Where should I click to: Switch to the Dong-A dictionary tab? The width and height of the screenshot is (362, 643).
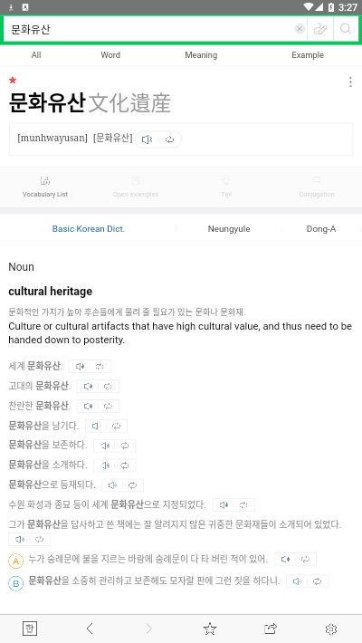tap(321, 229)
